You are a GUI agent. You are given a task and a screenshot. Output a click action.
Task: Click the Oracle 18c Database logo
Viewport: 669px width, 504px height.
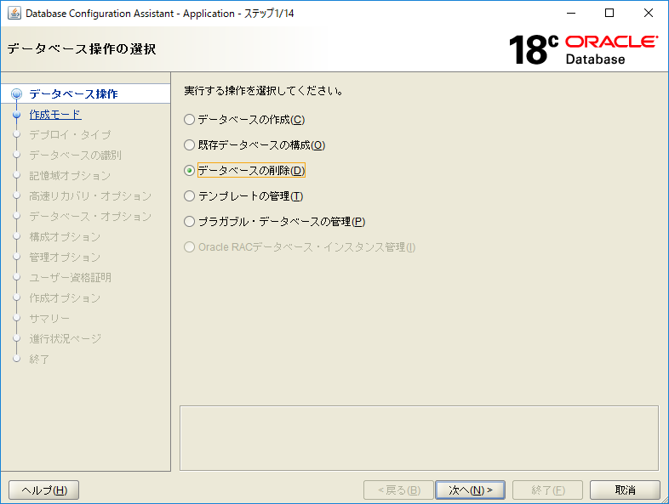(x=583, y=50)
